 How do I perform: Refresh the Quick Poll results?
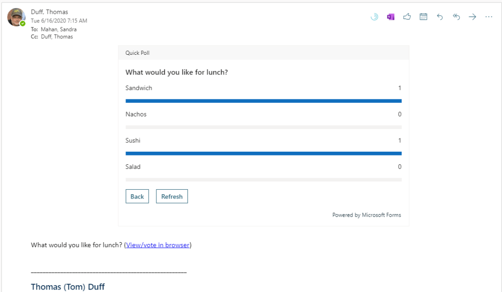(x=172, y=197)
